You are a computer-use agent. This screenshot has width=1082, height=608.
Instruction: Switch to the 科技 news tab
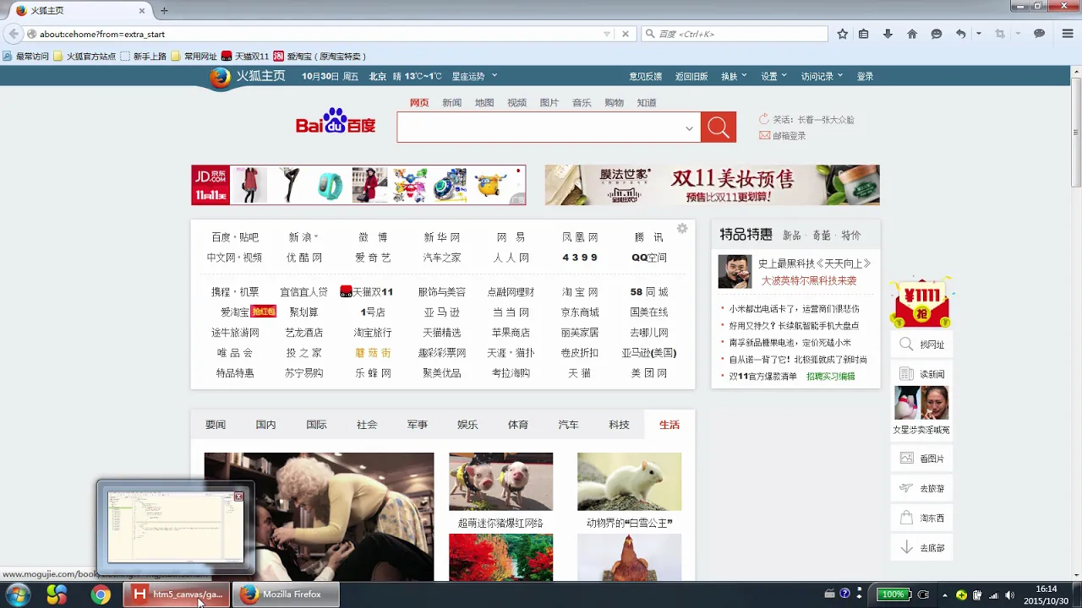[619, 425]
